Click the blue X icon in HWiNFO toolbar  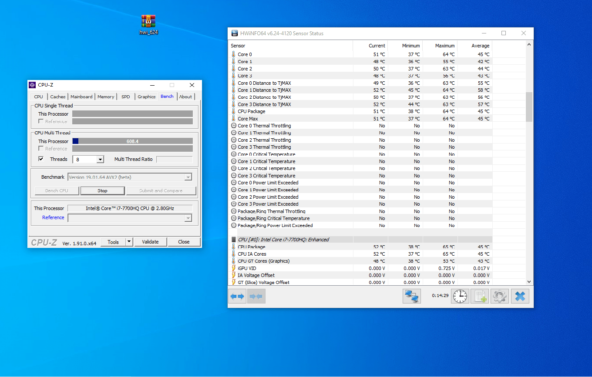click(x=520, y=296)
